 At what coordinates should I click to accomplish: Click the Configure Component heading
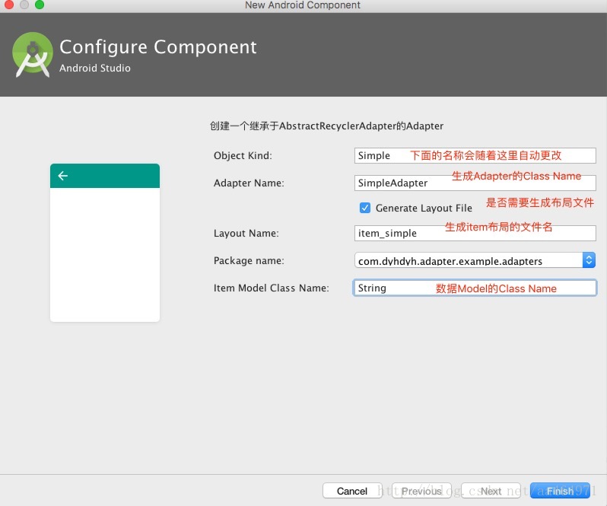pos(158,47)
